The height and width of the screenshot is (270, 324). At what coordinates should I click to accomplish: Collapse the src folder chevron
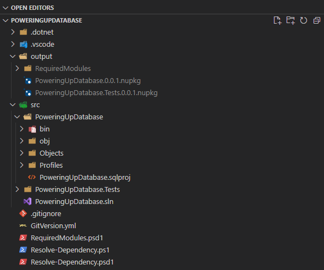tap(13, 104)
